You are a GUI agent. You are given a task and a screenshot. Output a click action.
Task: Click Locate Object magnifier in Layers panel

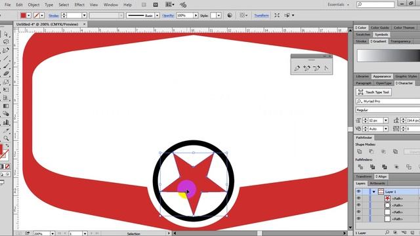pyautogui.click(x=387, y=233)
